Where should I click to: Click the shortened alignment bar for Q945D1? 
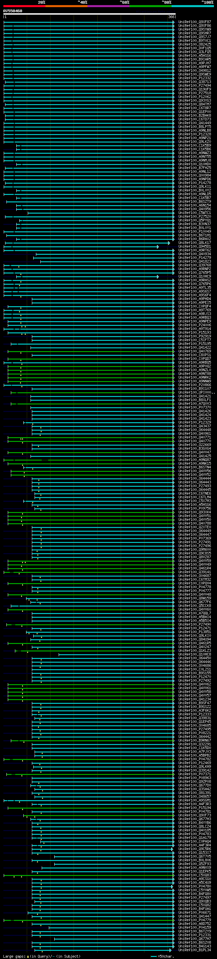[x=81, y=247]
